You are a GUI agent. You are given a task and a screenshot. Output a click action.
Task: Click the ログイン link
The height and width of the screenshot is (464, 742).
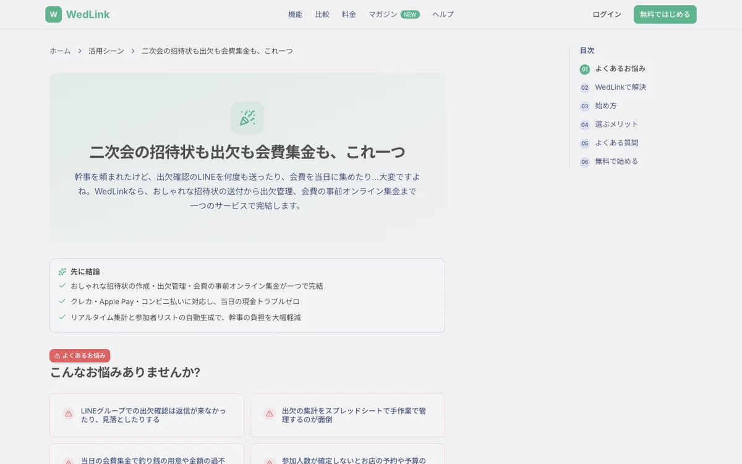607,14
